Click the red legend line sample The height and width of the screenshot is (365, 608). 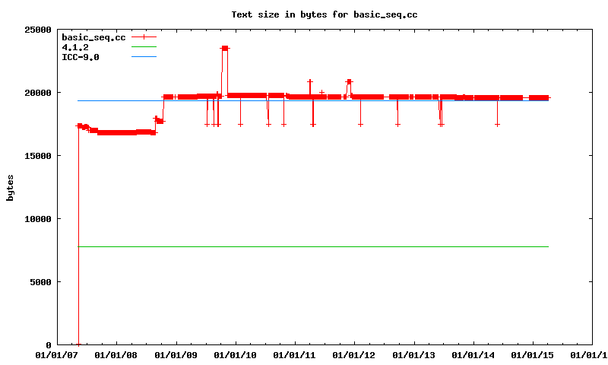pos(144,36)
